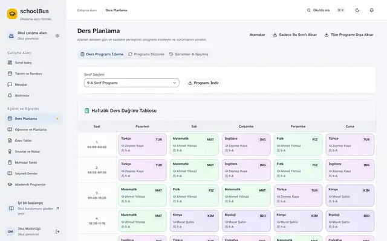The height and width of the screenshot is (241, 387).
Task: Toggle dark mode with the moon icon
Action: [357, 10]
